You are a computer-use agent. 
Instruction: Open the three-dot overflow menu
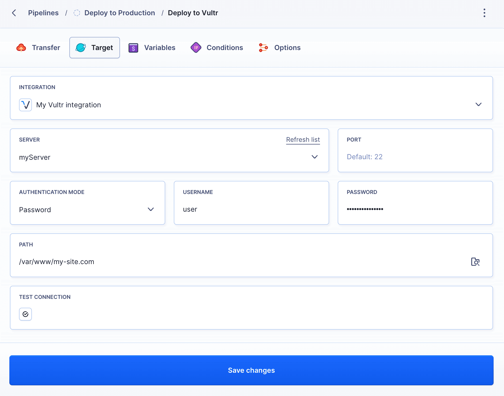[484, 13]
